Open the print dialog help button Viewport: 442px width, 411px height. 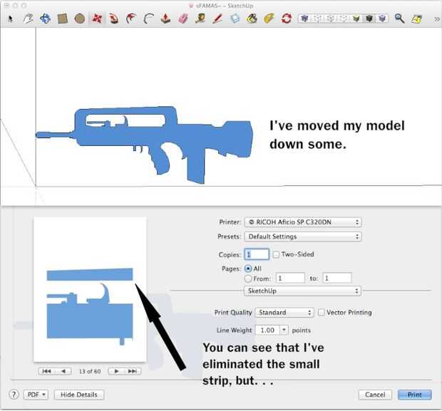point(14,395)
